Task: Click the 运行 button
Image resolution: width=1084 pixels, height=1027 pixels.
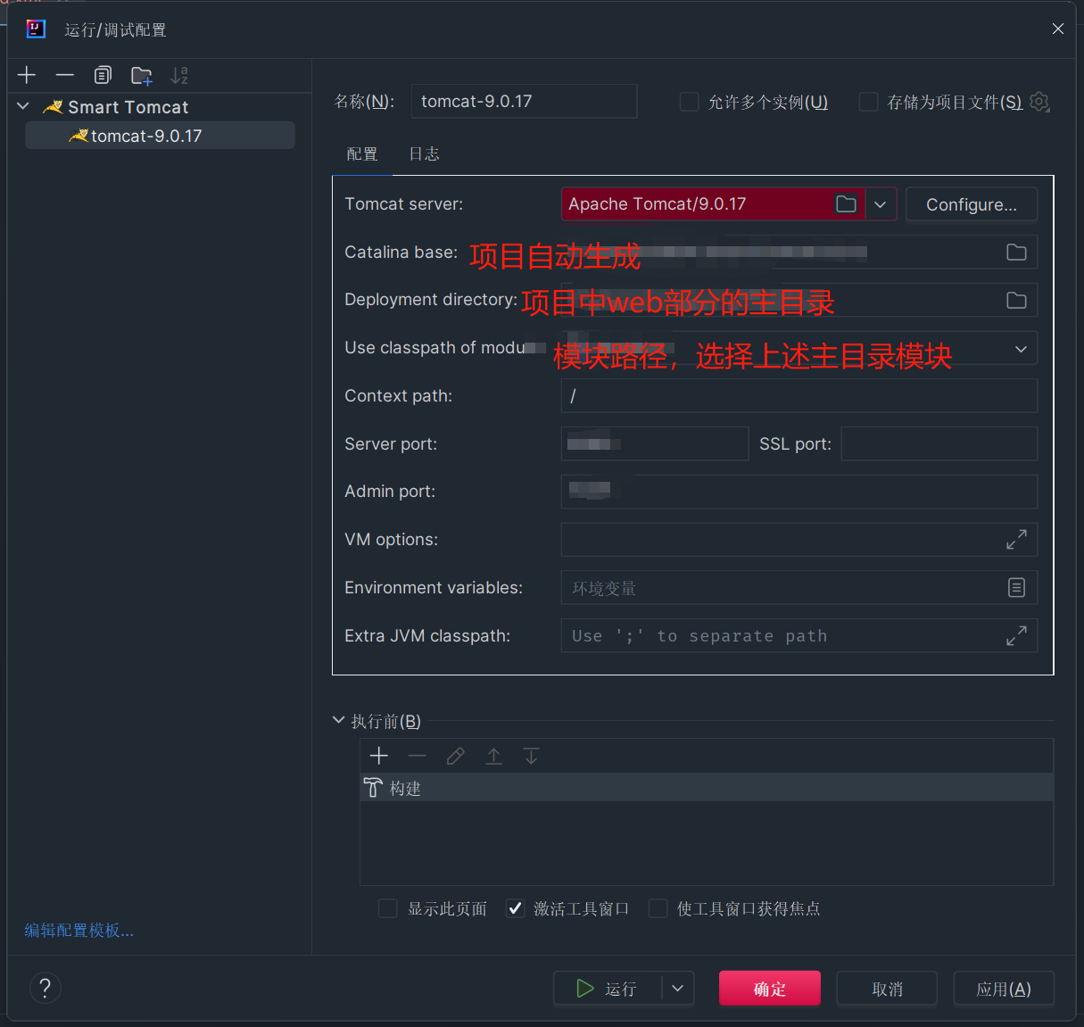Action: click(608, 988)
